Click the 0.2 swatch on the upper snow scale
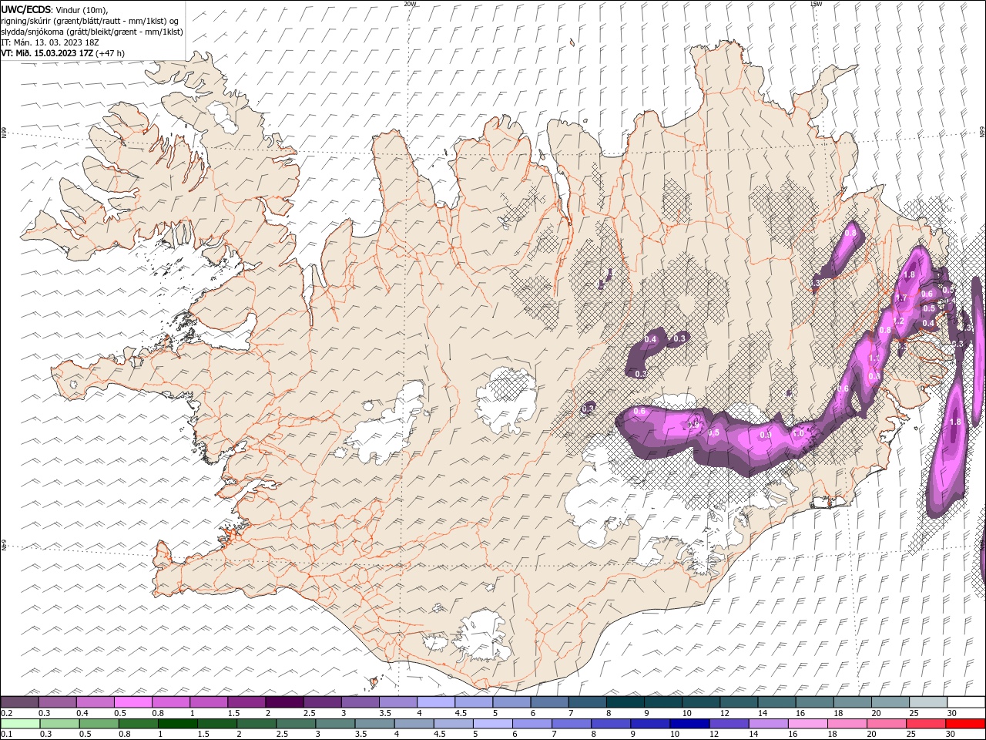The image size is (986, 740). point(19,702)
